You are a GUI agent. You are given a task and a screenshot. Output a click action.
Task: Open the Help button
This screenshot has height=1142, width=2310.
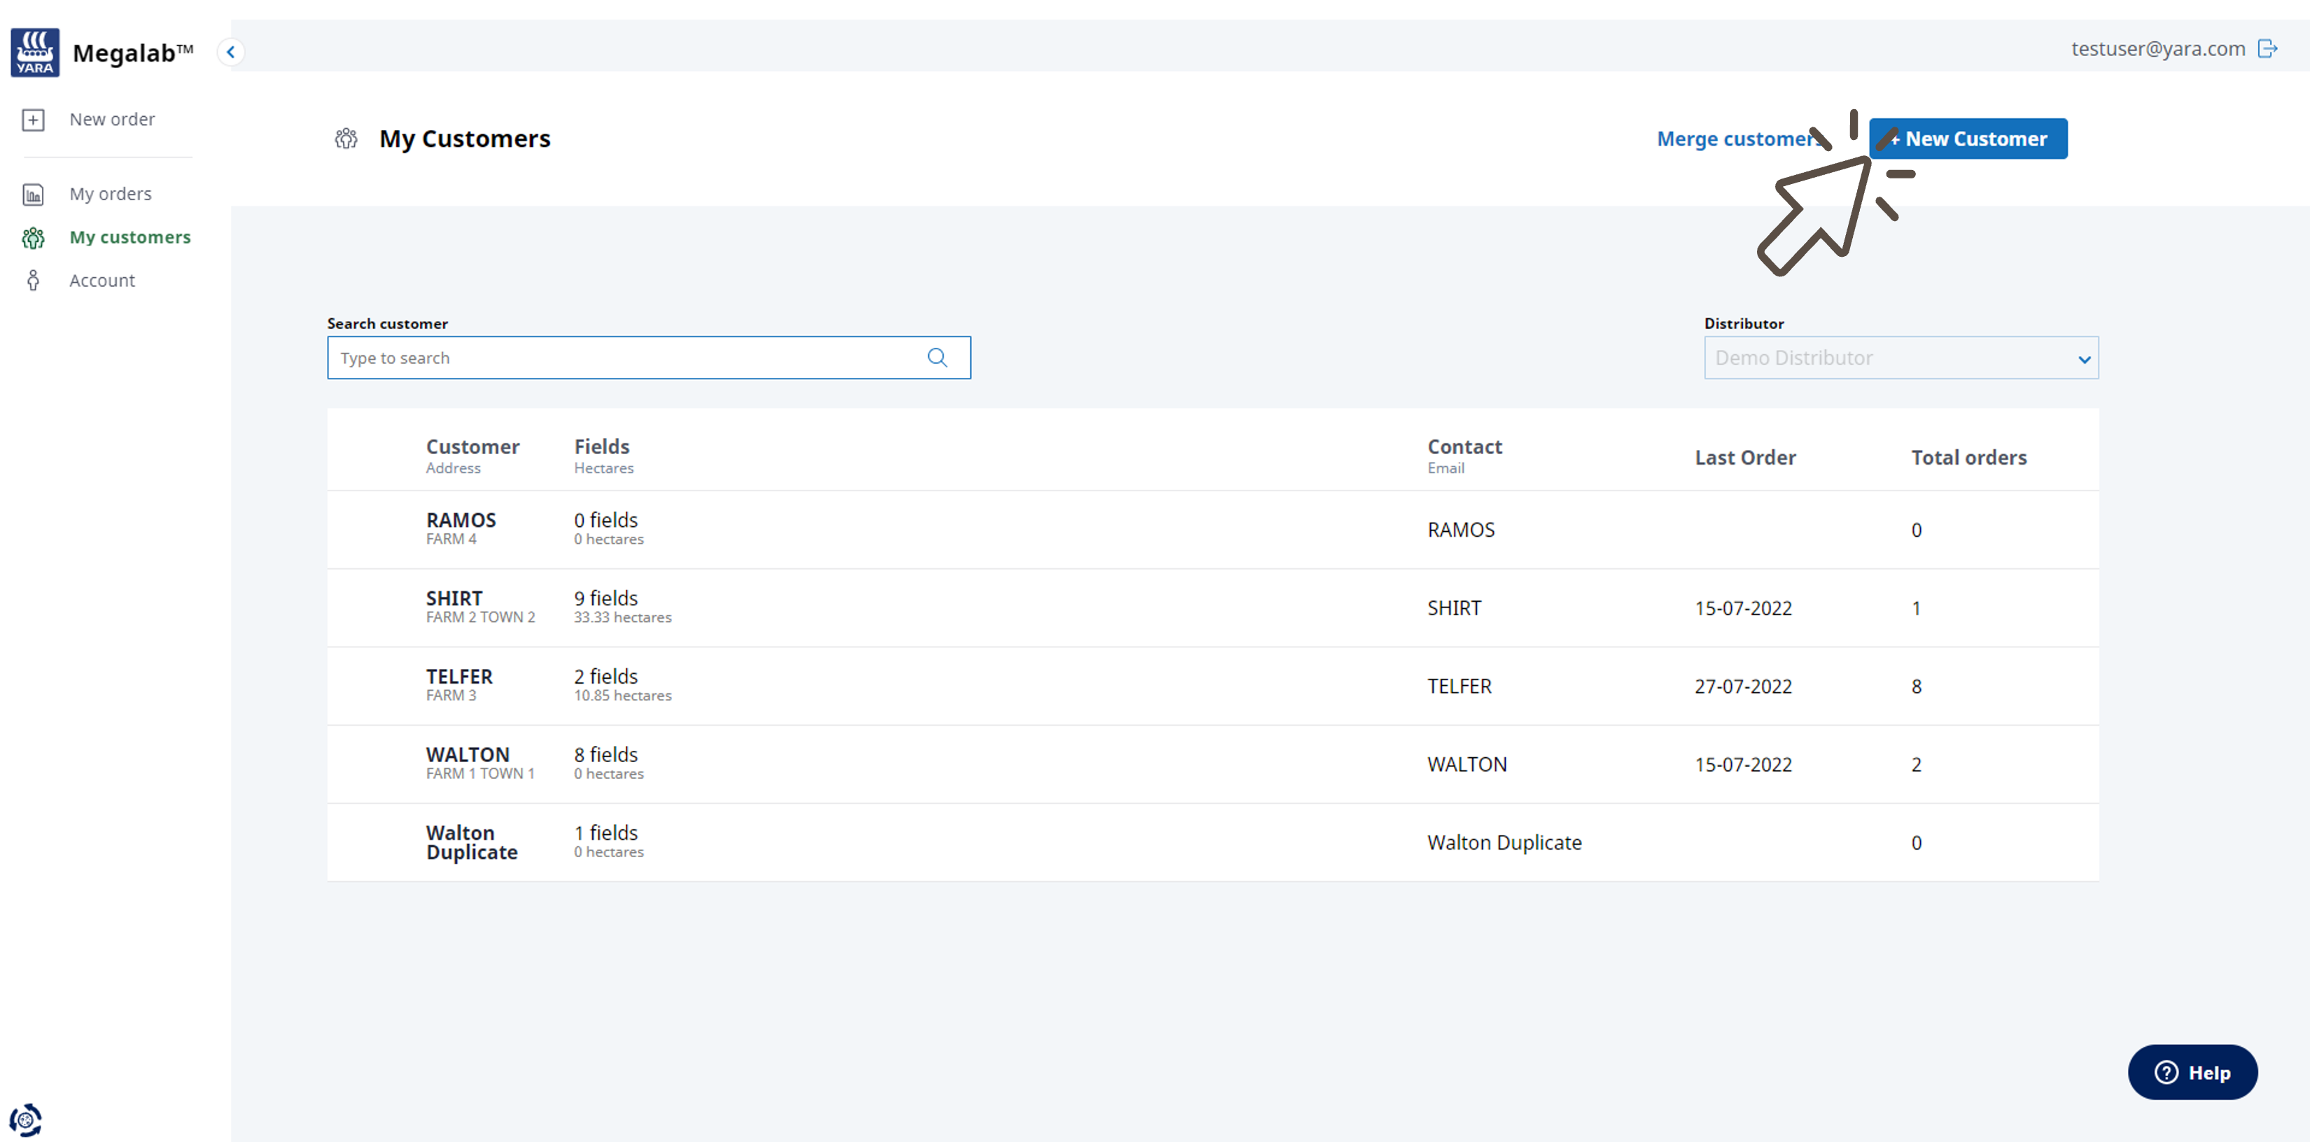coord(2192,1072)
